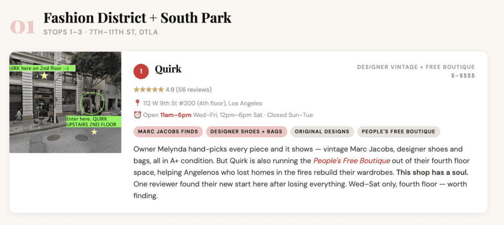Viewport: 504px width, 225px height.
Task: Click the ORIGINAL DESIGNS tag
Action: click(x=322, y=131)
